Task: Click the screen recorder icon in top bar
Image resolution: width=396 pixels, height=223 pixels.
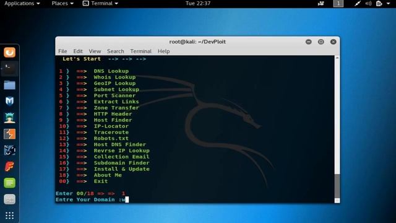Action: pos(321,3)
